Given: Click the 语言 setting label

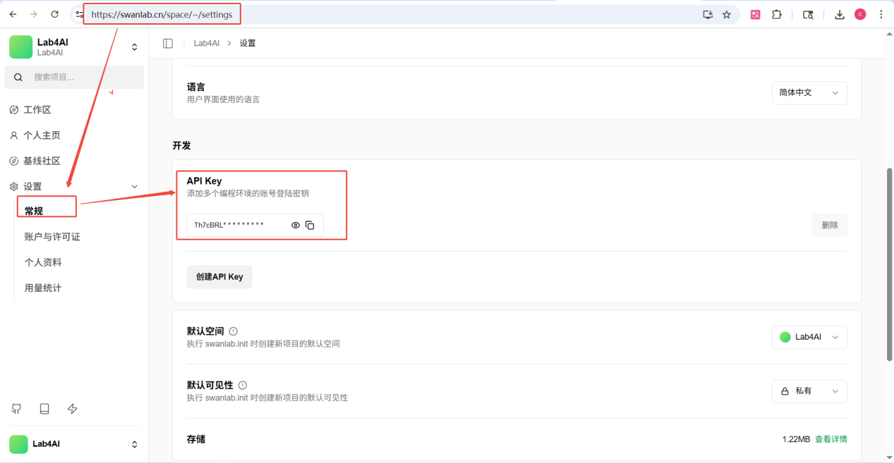Looking at the screenshot, I should pyautogui.click(x=196, y=87).
